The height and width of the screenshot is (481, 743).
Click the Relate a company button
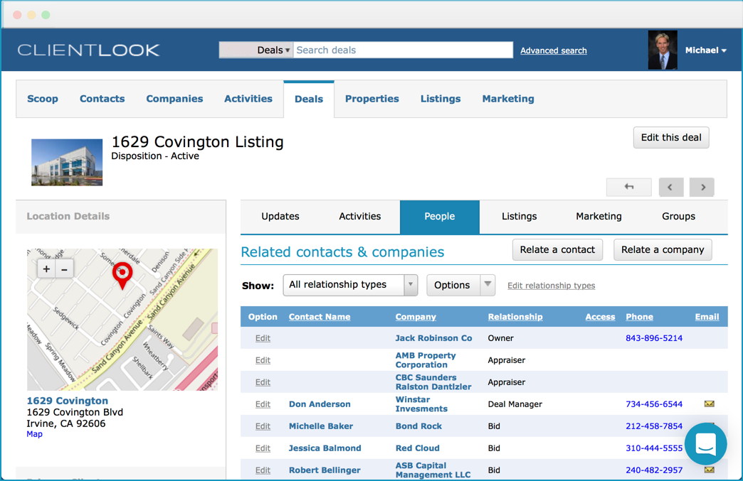point(662,249)
